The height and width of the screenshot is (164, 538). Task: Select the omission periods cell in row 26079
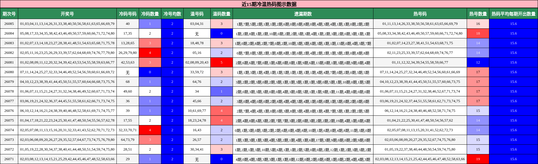pyautogui.click(x=303, y=82)
